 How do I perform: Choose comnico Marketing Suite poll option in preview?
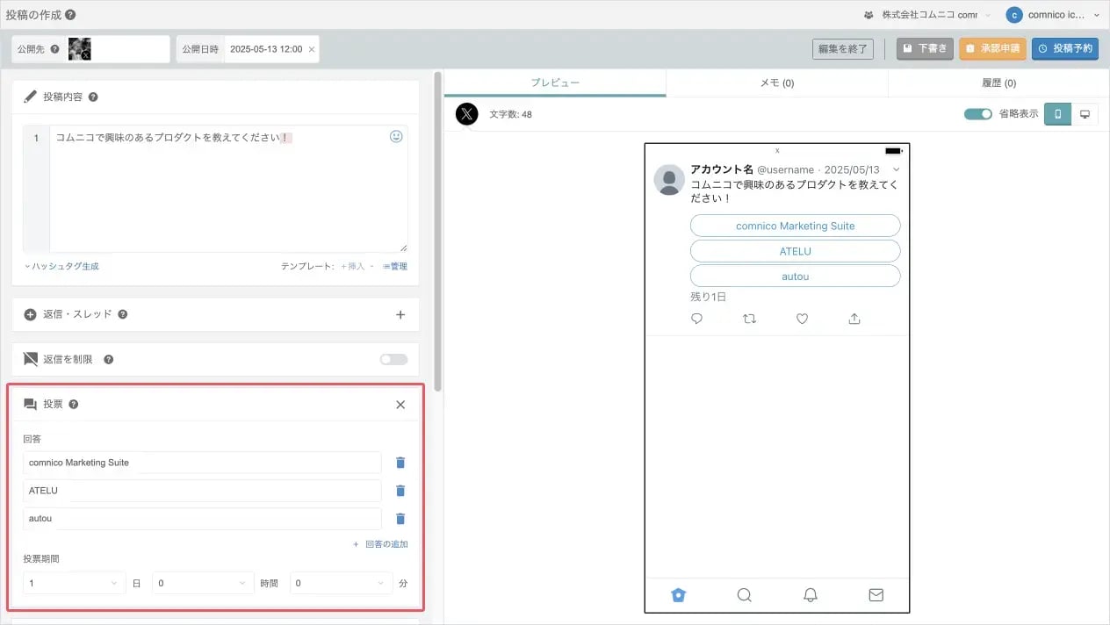click(x=795, y=226)
